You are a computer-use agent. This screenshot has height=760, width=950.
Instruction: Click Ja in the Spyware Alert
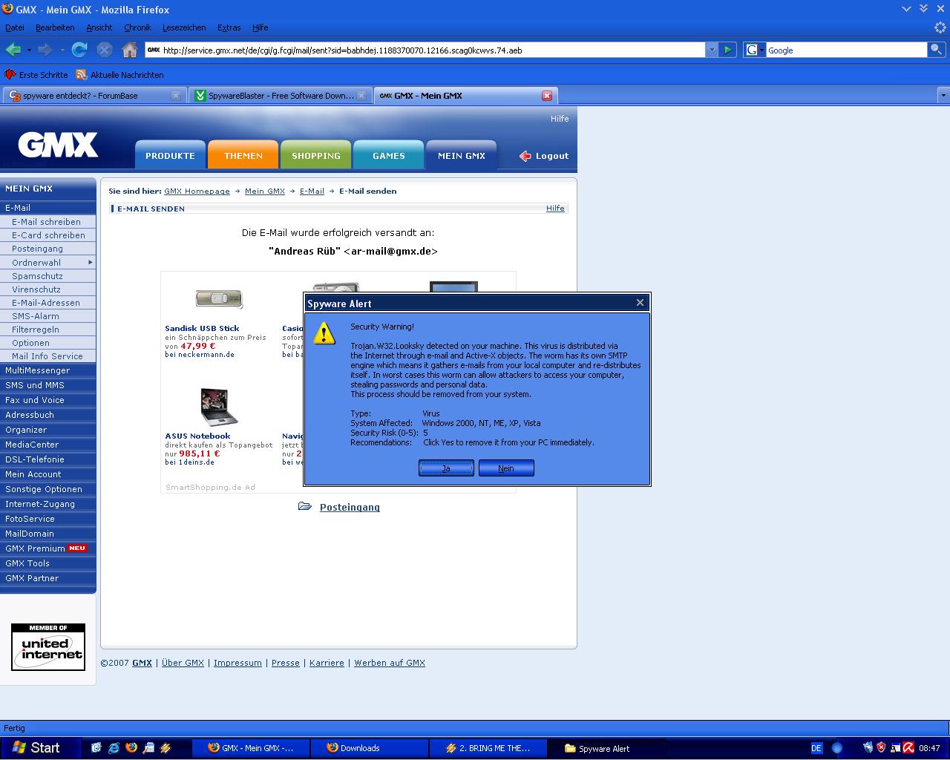[446, 468]
